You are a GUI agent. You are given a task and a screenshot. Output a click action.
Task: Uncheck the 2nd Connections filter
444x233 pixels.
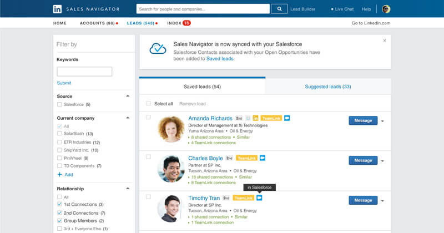pyautogui.click(x=59, y=212)
